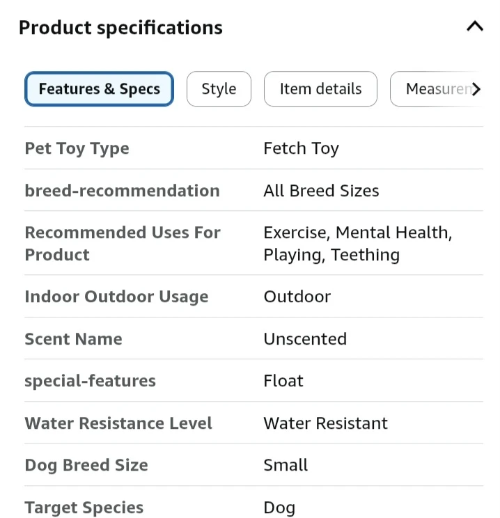The height and width of the screenshot is (518, 500).
Task: Click the Water Resistant value
Action: [x=325, y=423]
